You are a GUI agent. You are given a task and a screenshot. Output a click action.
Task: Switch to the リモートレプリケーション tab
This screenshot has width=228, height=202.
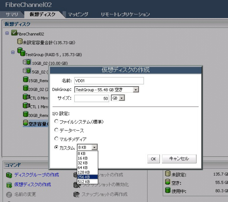[125, 14]
